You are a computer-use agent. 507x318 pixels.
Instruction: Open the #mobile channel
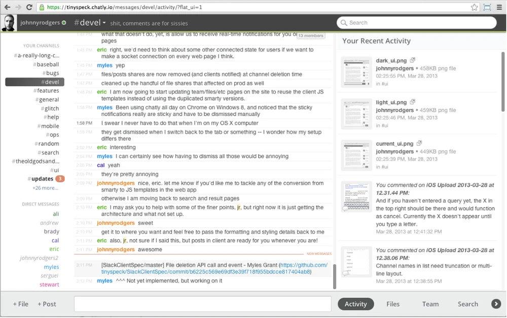click(48, 126)
